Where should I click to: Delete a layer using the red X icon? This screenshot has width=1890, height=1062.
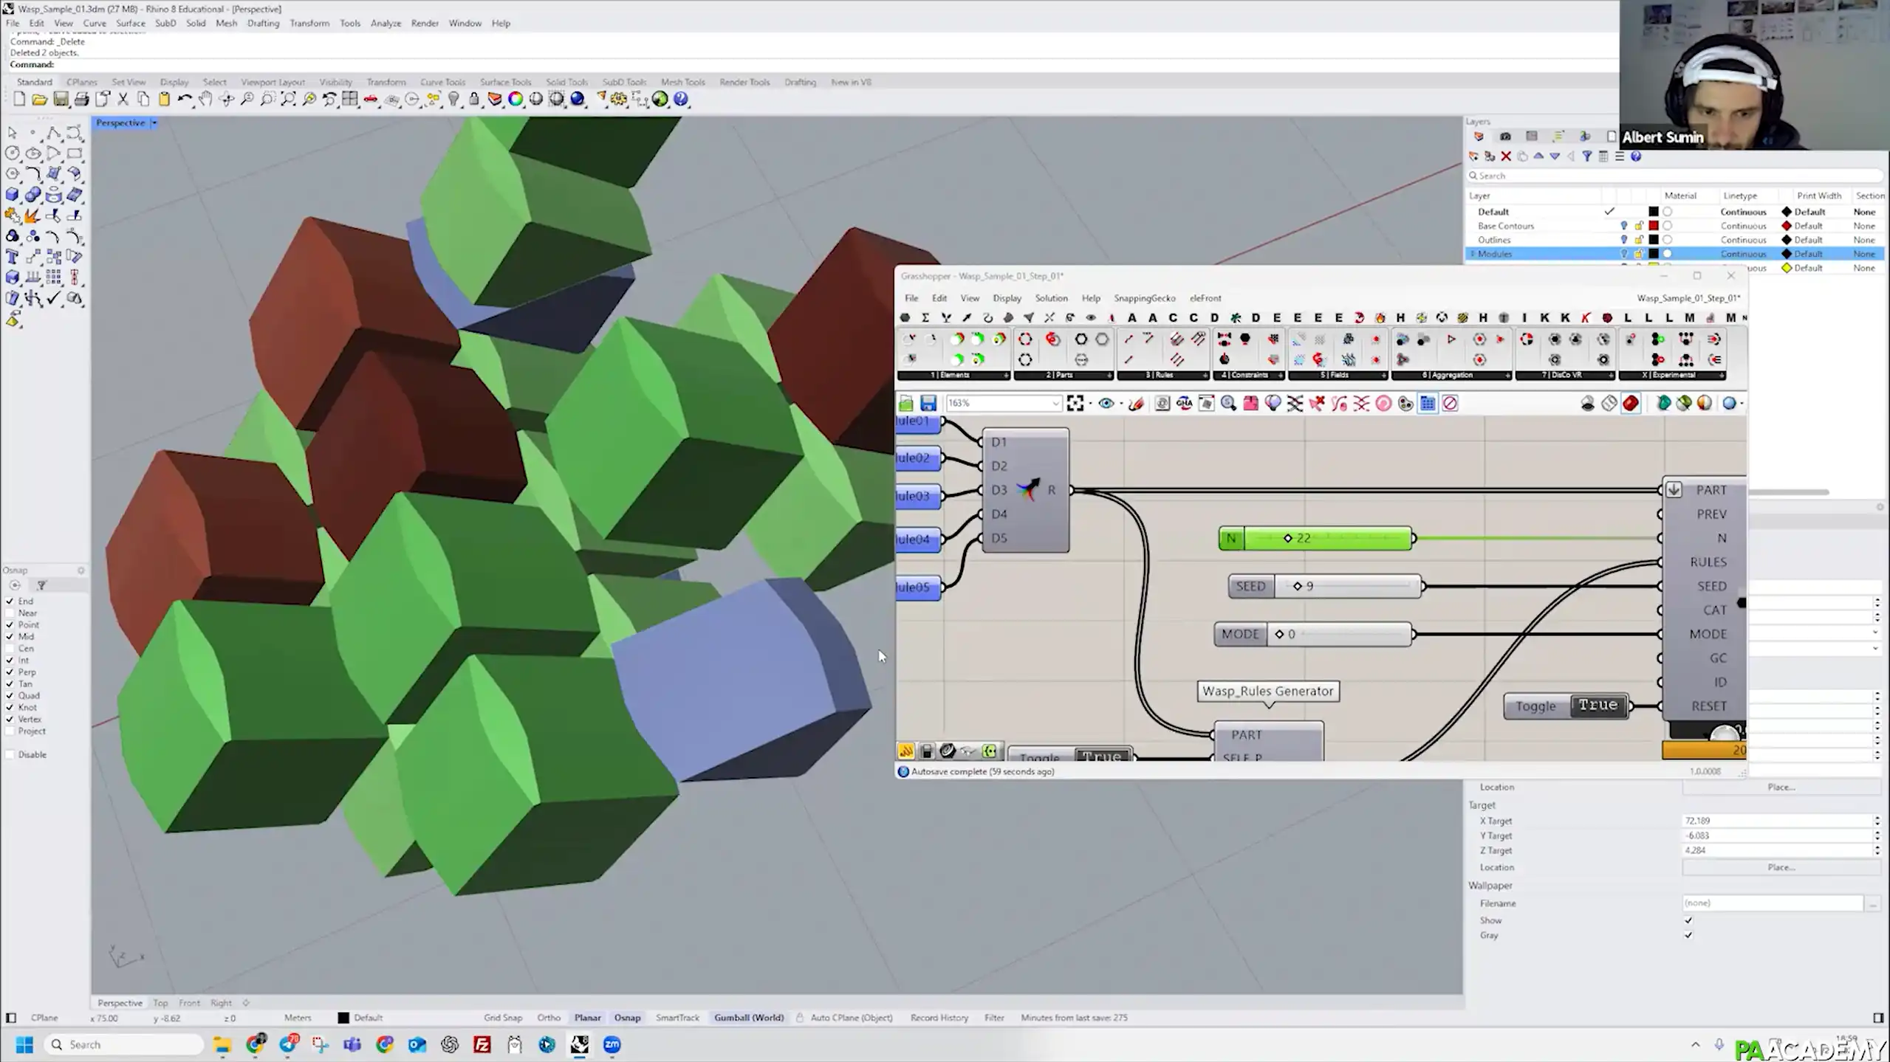pyautogui.click(x=1507, y=156)
